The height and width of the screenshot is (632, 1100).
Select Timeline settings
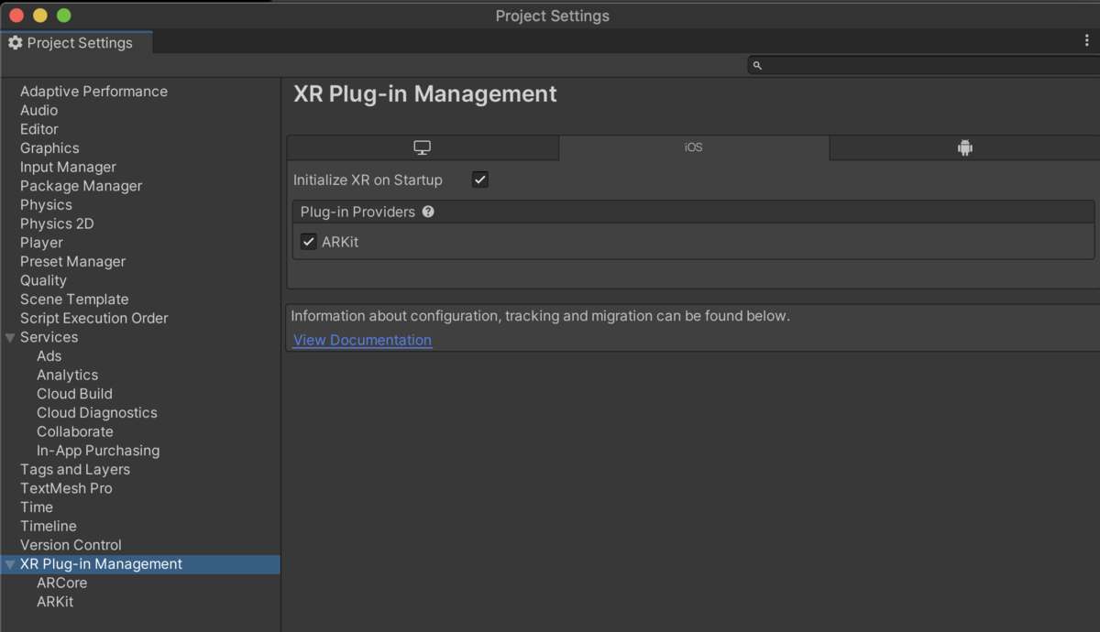(x=49, y=527)
